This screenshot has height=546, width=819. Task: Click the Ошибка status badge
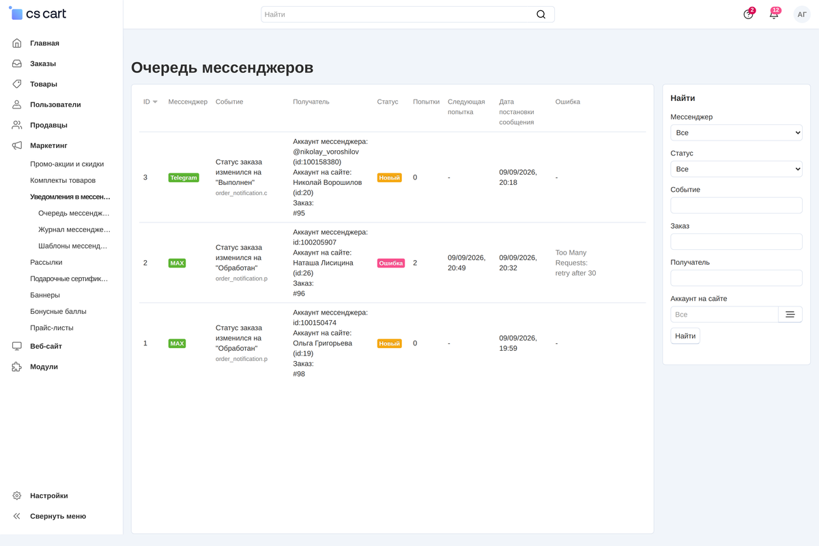391,263
